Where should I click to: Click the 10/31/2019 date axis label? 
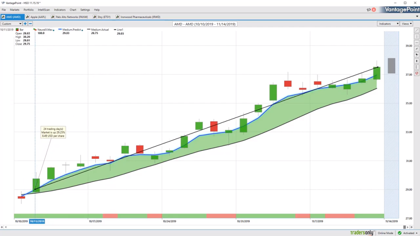(243, 221)
